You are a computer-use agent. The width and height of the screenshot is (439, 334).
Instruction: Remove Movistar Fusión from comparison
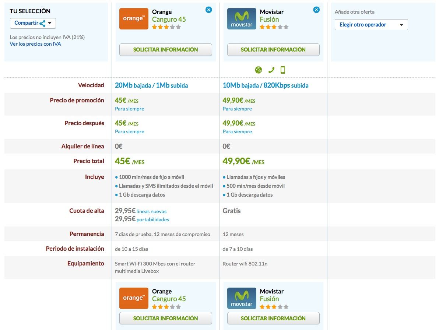316,10
